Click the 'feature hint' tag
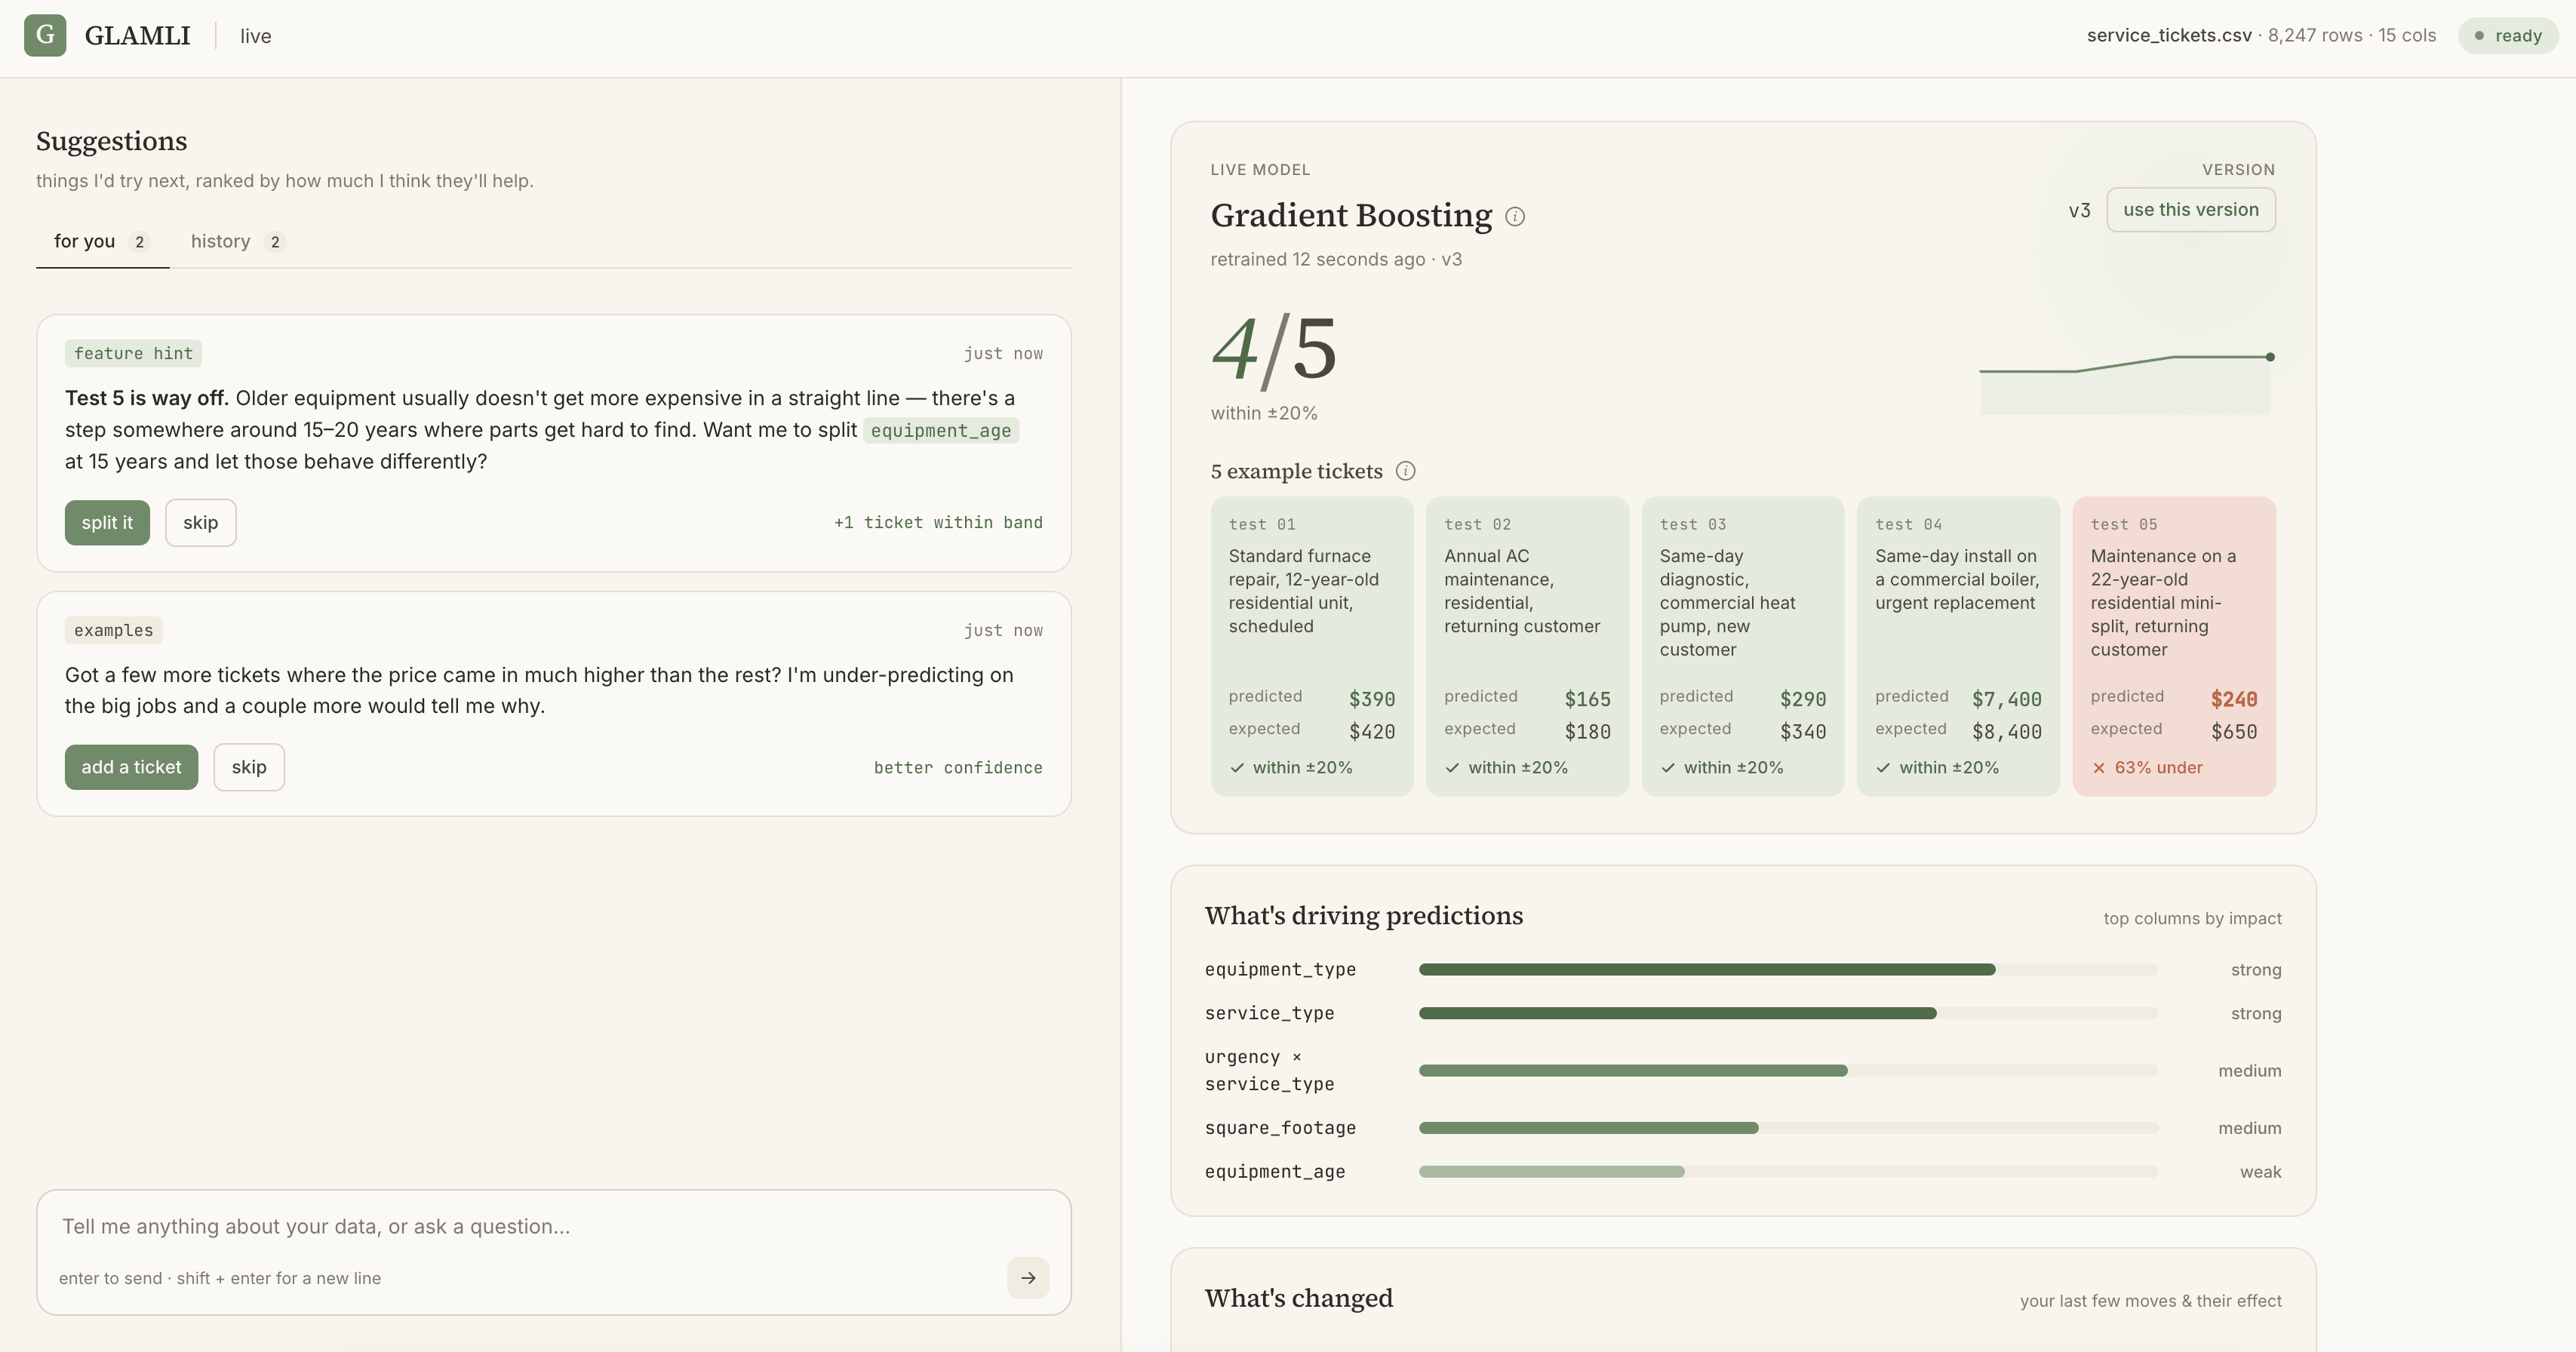2576x1352 pixels. [133, 354]
